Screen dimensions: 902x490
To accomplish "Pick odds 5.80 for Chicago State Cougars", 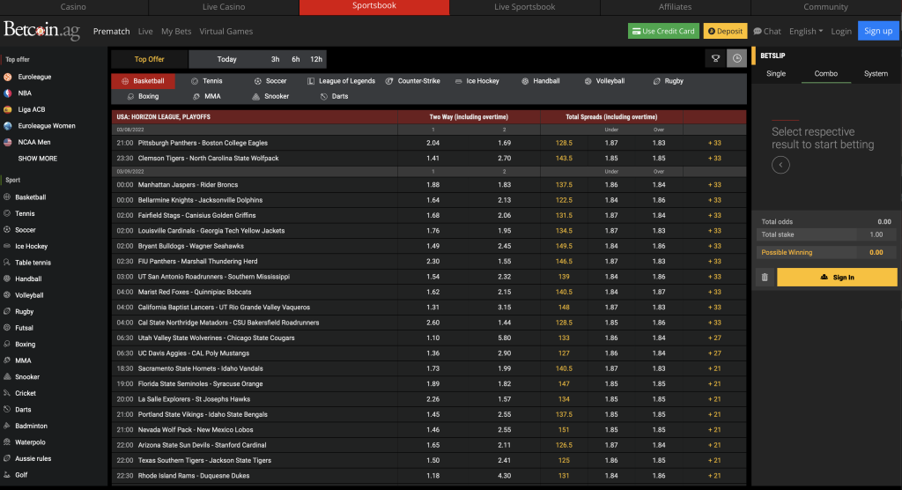I will 505,338.
